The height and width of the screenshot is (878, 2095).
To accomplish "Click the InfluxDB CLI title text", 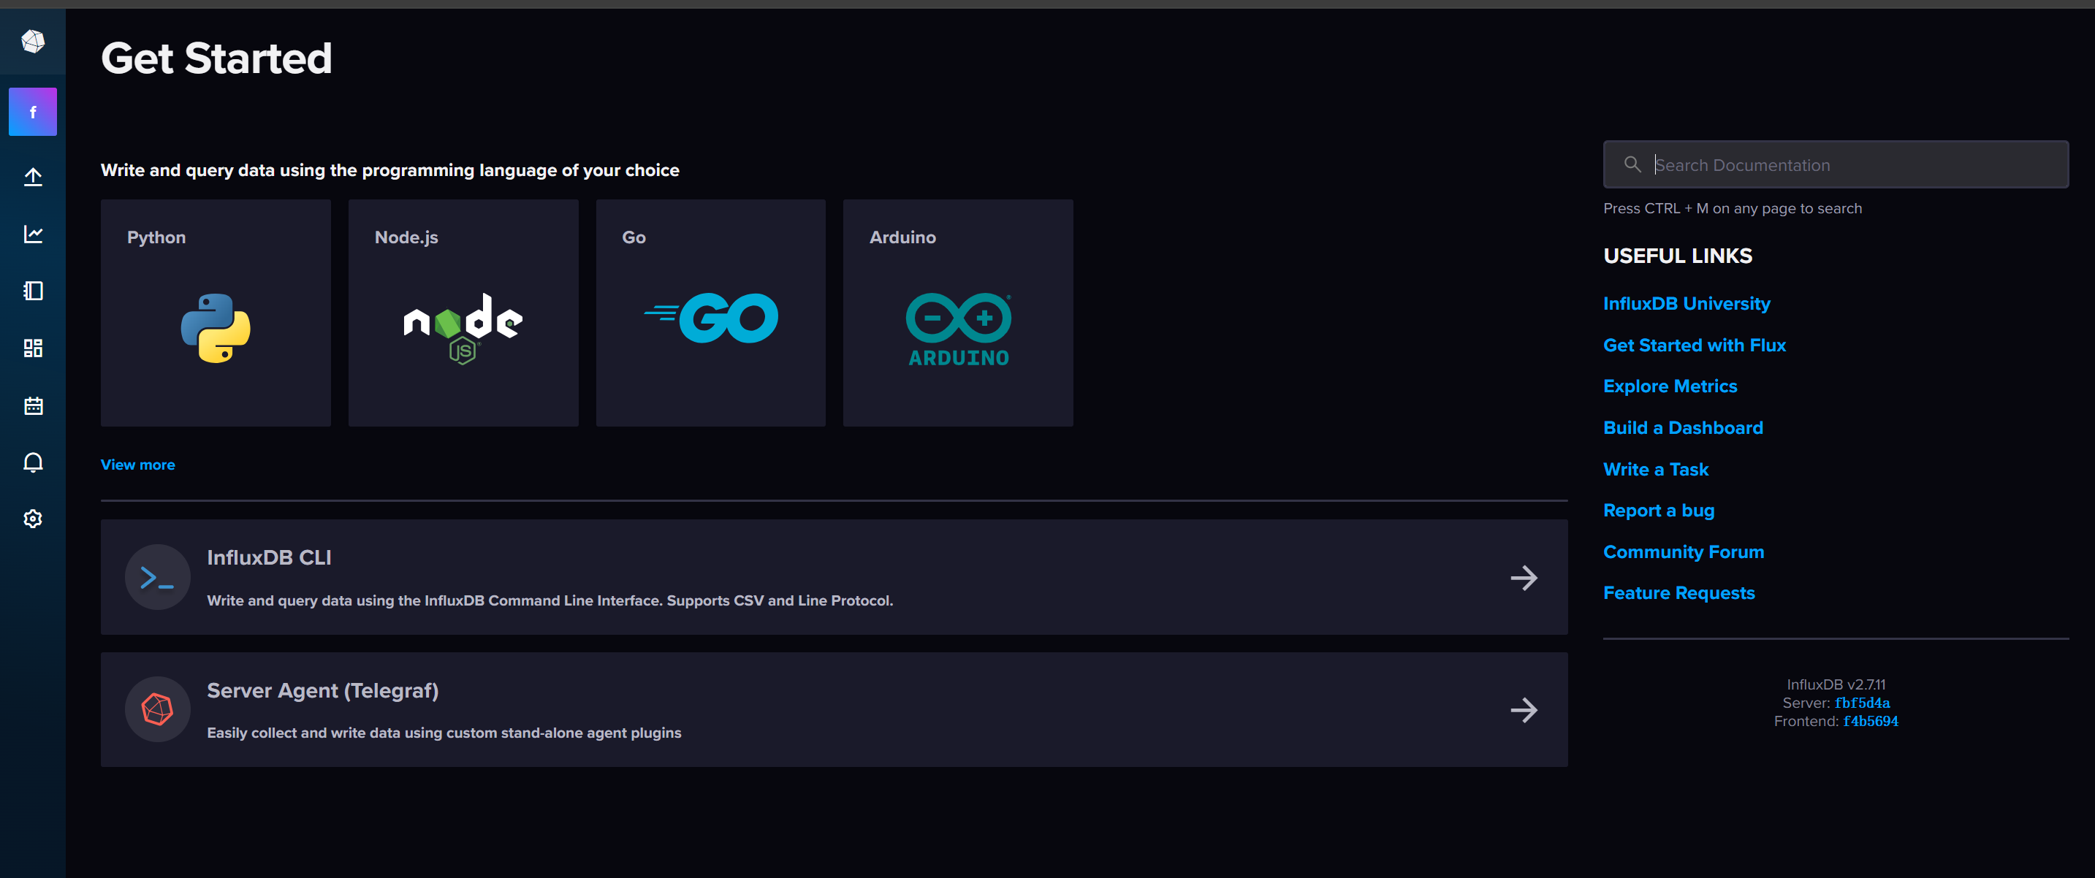I will point(268,557).
